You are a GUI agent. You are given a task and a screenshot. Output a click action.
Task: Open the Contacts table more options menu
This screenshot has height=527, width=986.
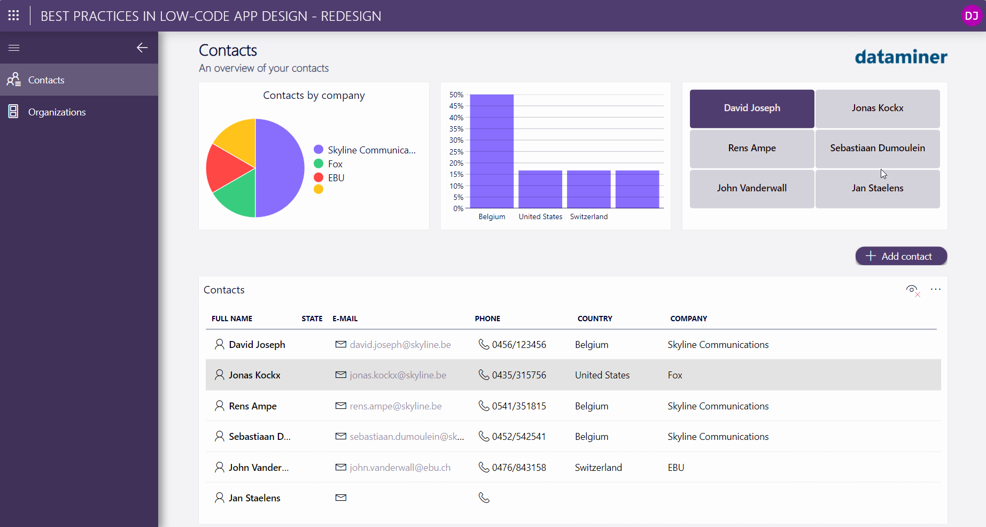click(x=935, y=290)
